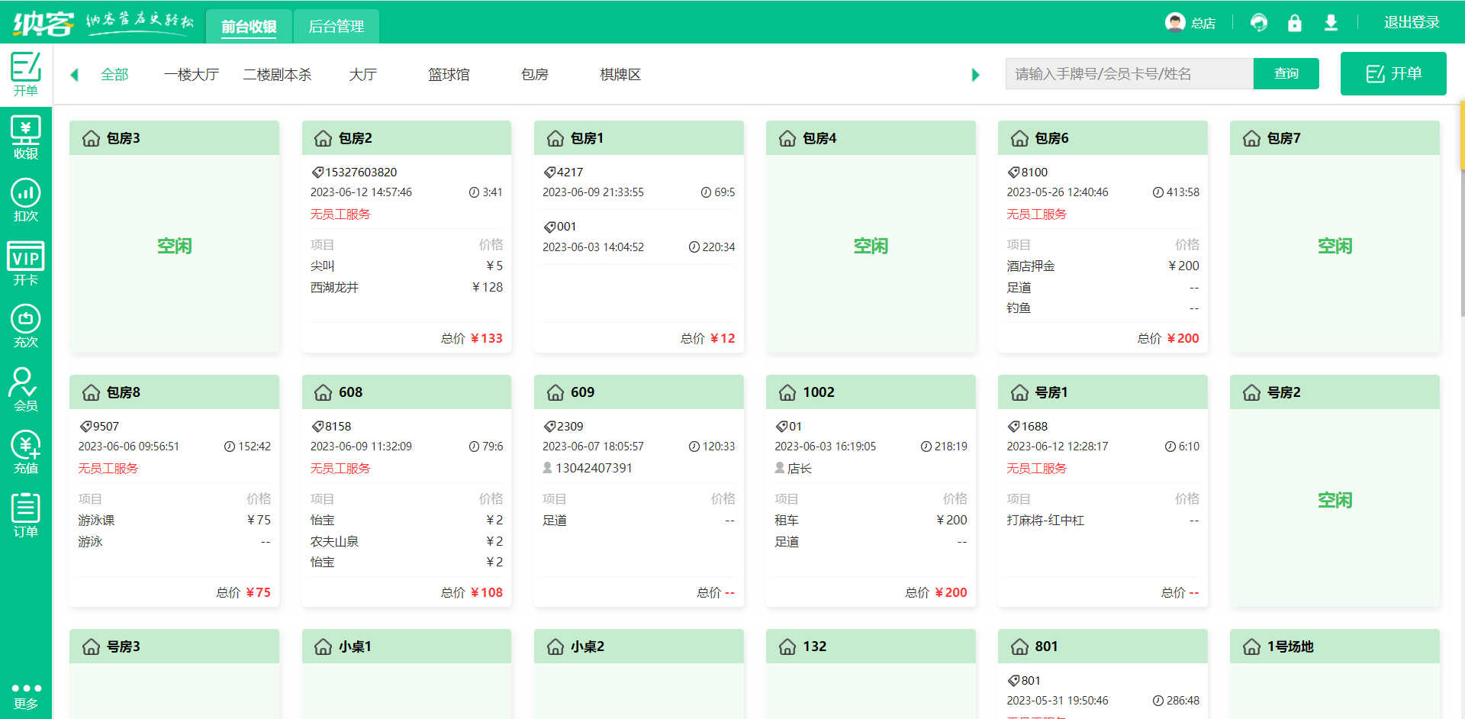This screenshot has width=1465, height=719.
Task: Open the 会员 member icon
Action: point(25,389)
